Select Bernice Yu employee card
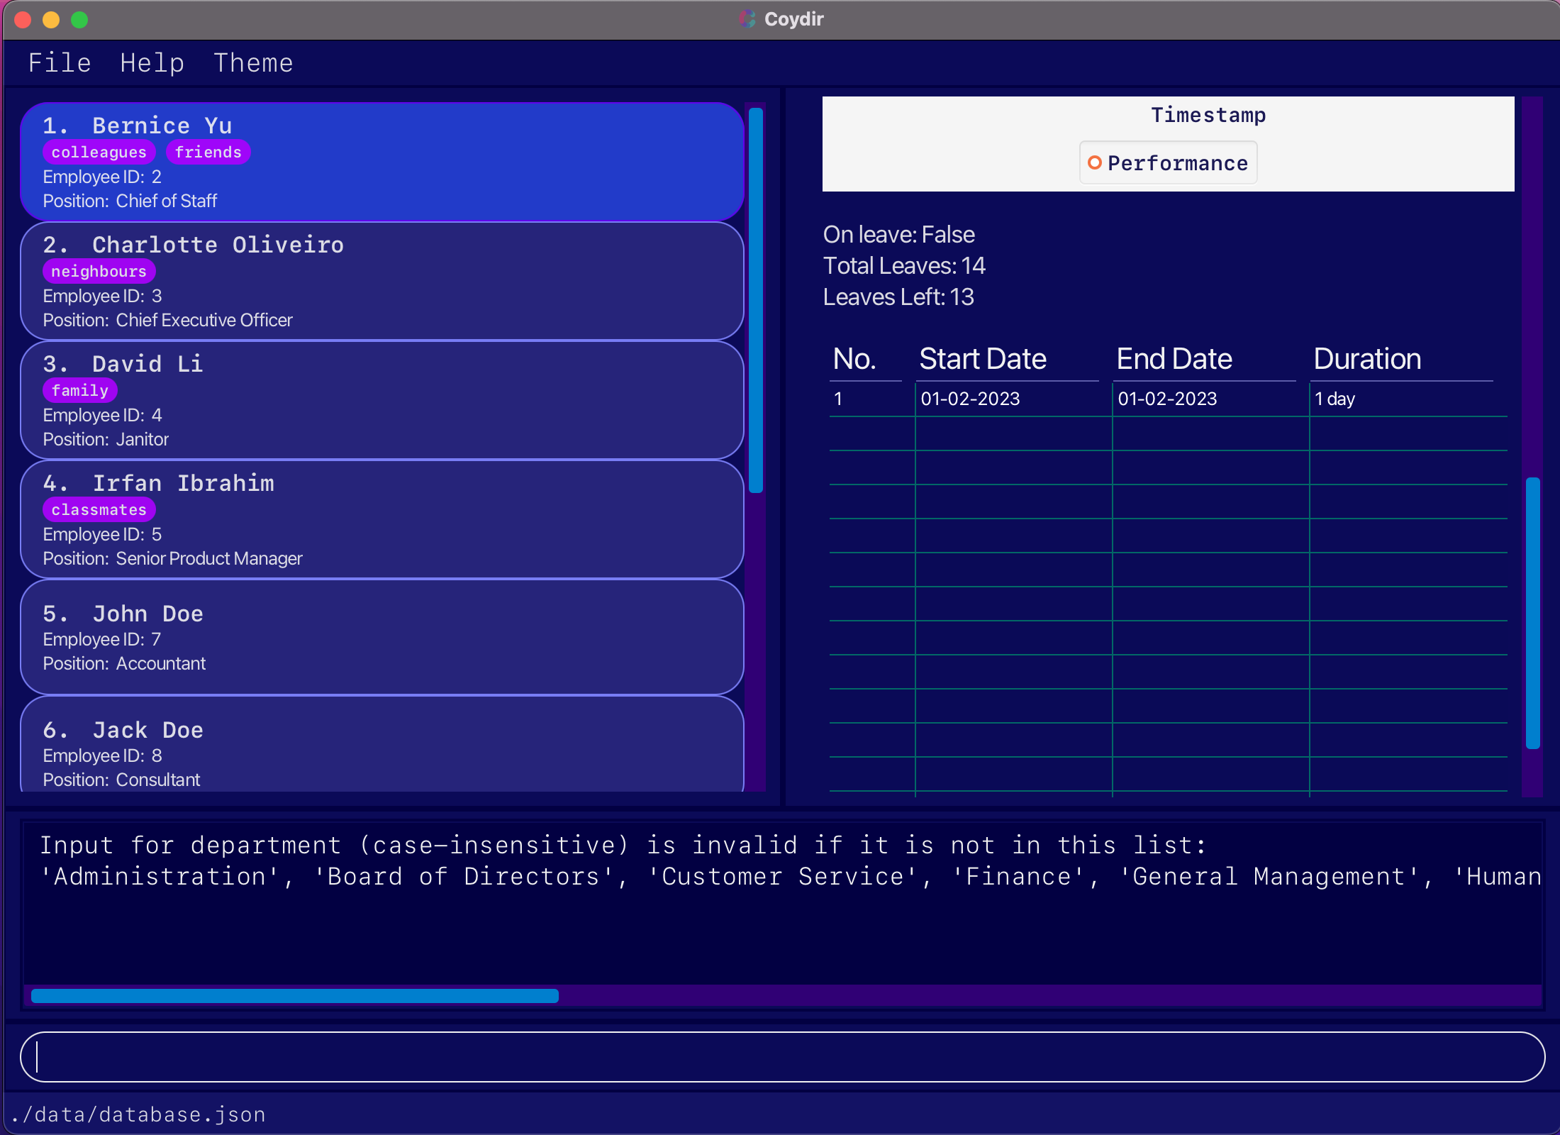1560x1135 pixels. [381, 162]
